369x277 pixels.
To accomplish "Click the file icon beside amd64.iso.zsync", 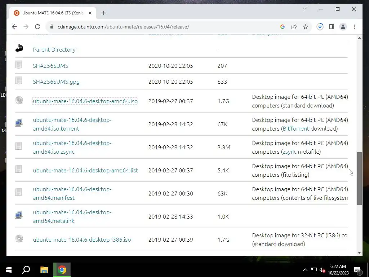I will [x=19, y=146].
